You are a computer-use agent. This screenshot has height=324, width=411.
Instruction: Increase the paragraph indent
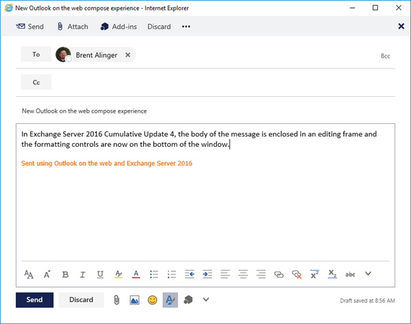pyautogui.click(x=207, y=275)
